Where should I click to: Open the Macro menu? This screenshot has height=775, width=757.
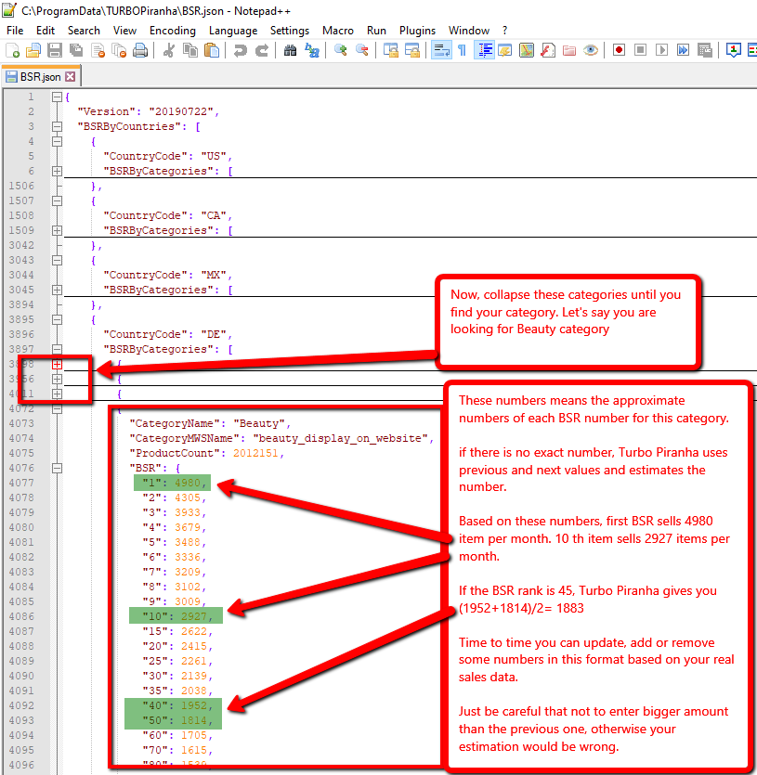(x=338, y=31)
